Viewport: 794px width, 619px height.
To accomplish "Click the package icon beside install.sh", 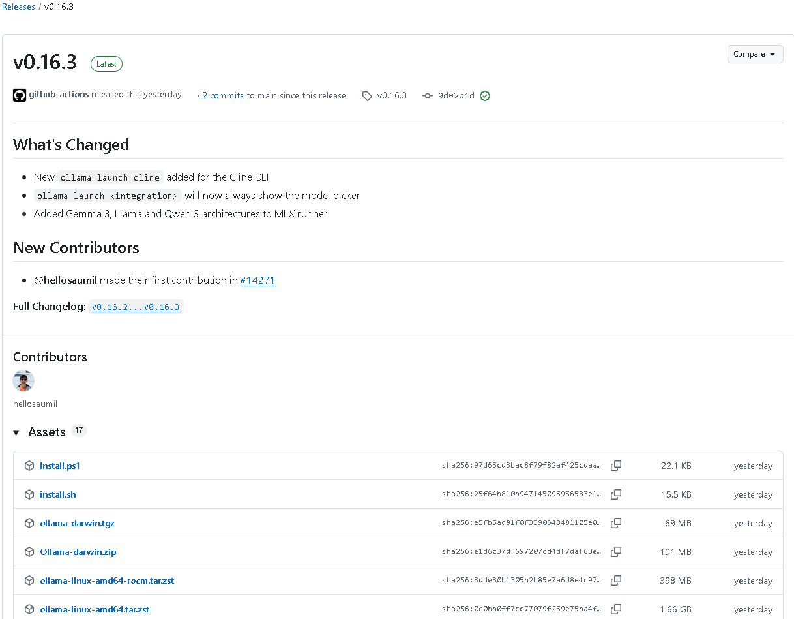I will coord(29,494).
